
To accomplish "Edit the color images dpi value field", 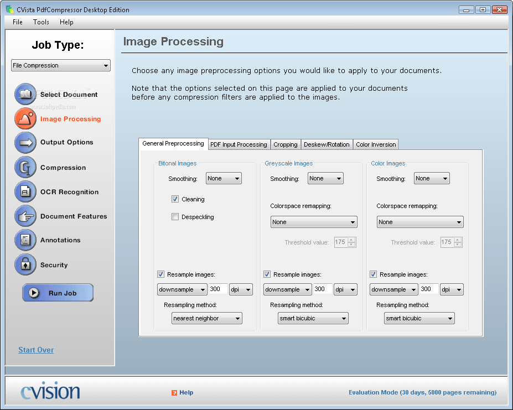I will point(429,289).
